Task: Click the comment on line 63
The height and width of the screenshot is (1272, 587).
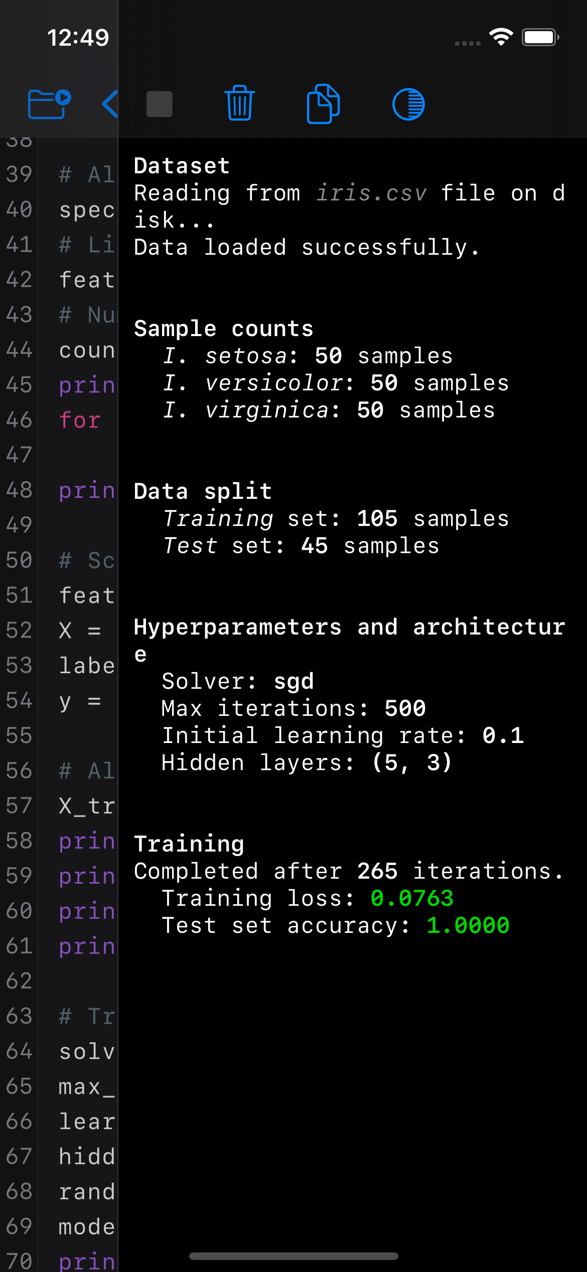Action: (x=87, y=1016)
